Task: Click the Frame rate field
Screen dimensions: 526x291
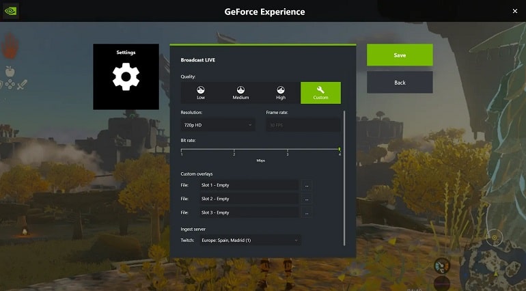Action: point(303,125)
